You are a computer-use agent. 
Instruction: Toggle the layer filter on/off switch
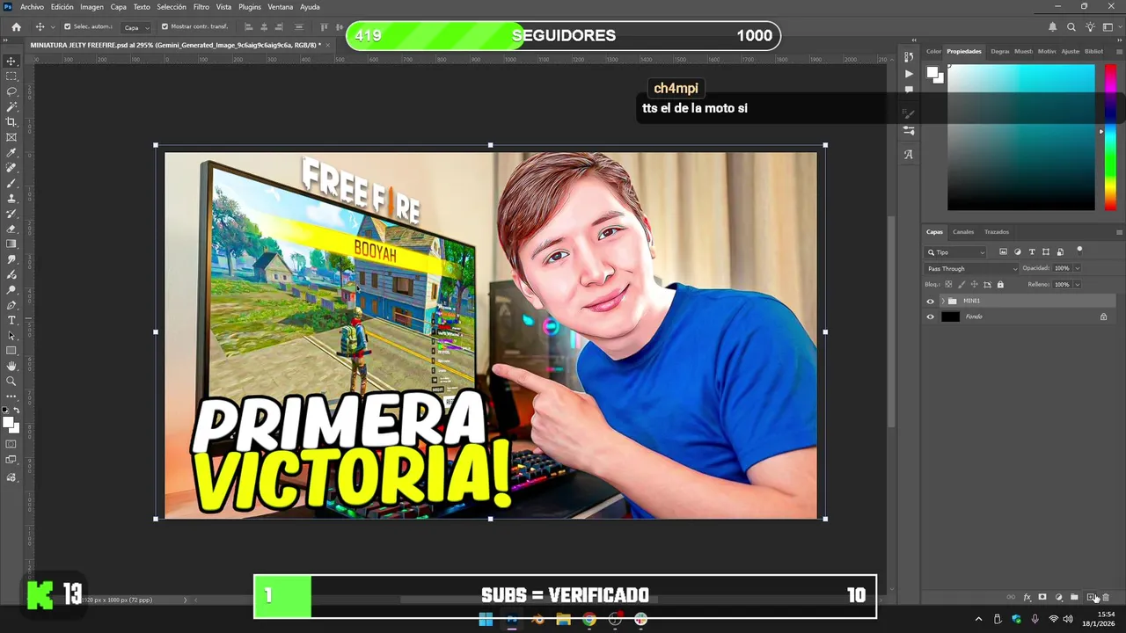pos(1079,251)
